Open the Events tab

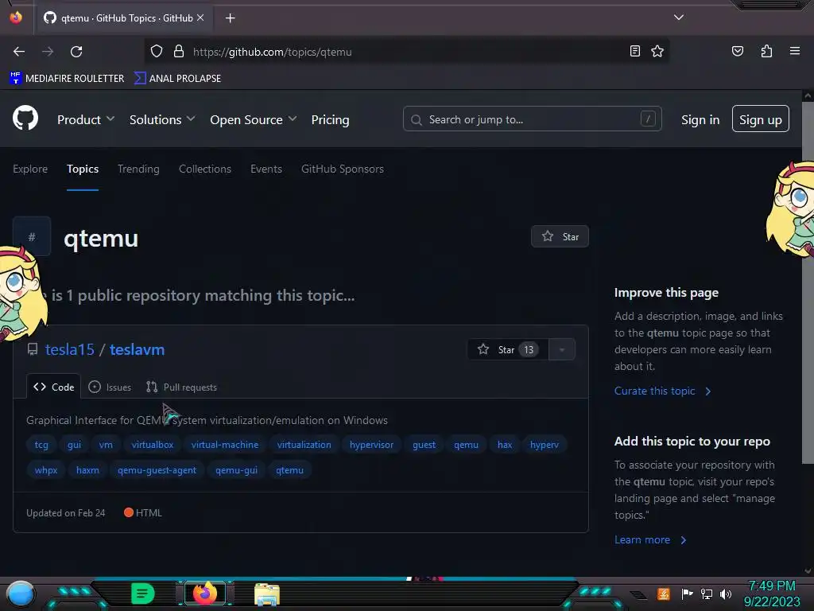(x=266, y=169)
